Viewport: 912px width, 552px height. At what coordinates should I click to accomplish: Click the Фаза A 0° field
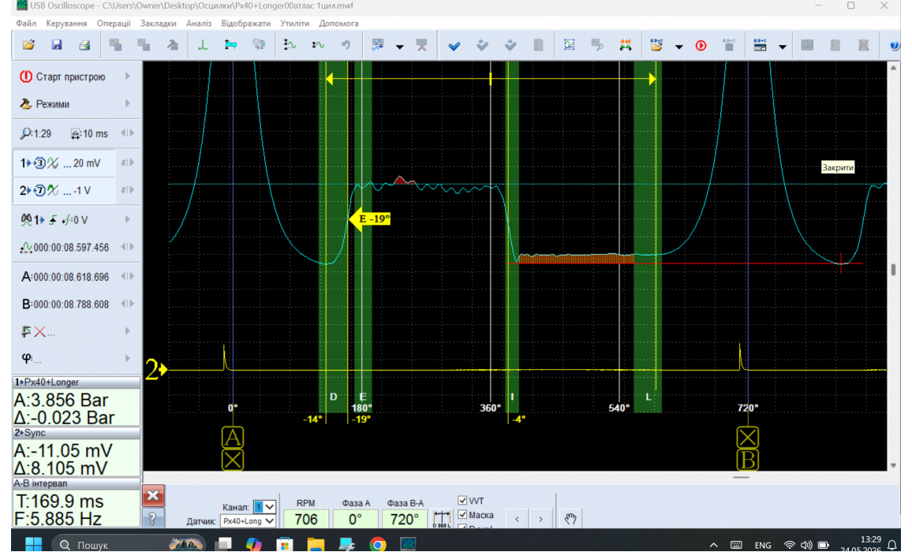[x=355, y=519]
